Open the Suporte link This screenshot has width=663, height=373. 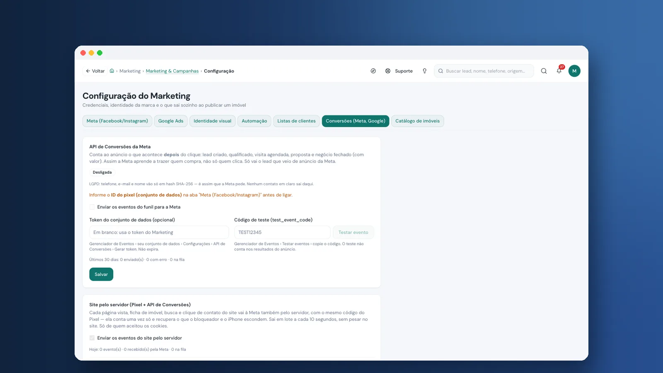click(404, 71)
